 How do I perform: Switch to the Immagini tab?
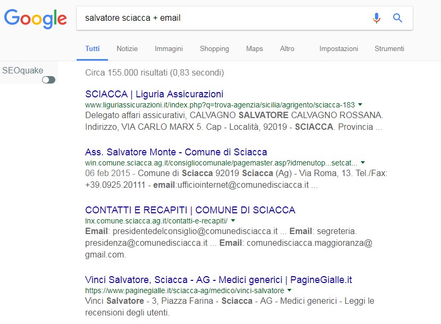coord(169,48)
